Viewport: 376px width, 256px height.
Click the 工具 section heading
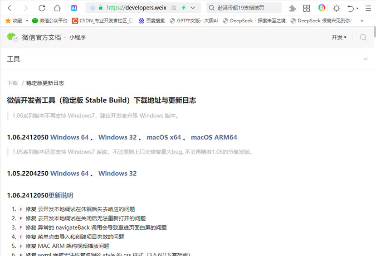coord(14,59)
